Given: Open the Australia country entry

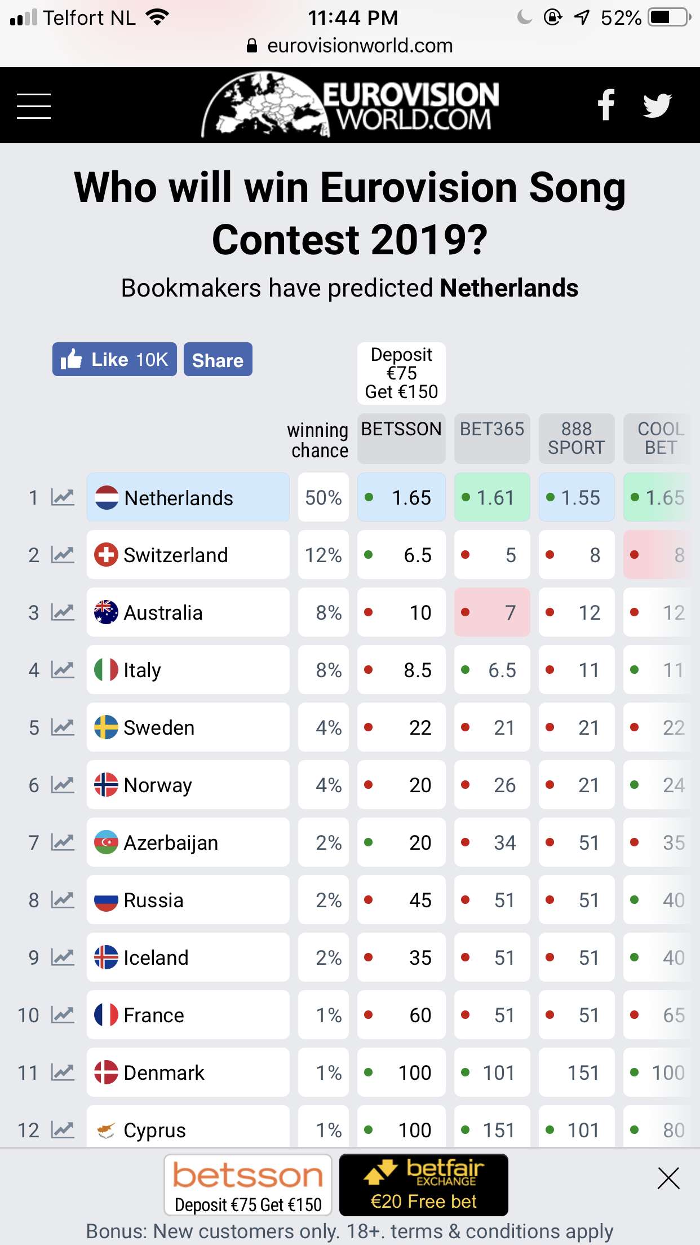Looking at the screenshot, I should (x=188, y=612).
